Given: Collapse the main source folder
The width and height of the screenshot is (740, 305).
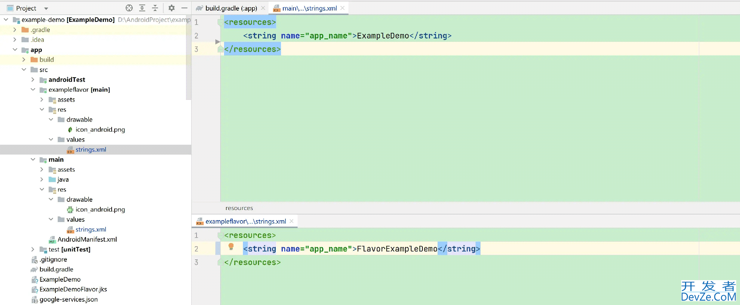Looking at the screenshot, I should pos(33,159).
